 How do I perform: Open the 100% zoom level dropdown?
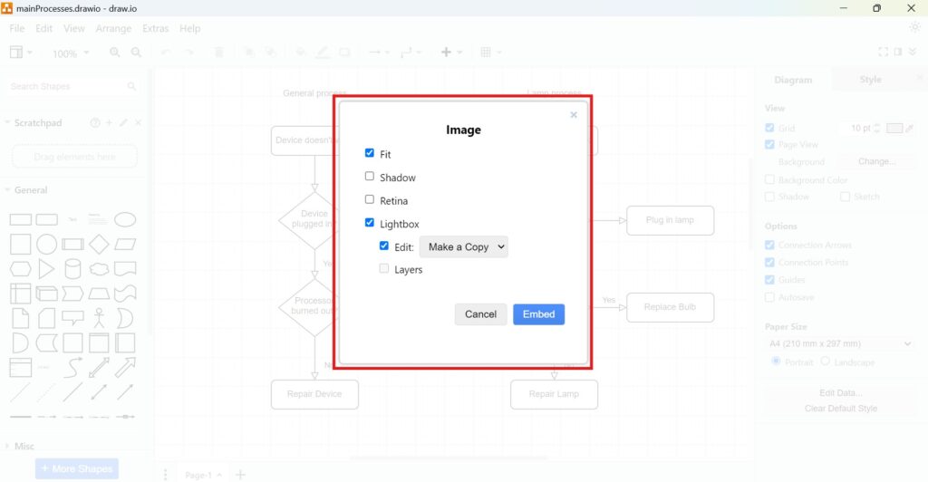click(x=70, y=53)
